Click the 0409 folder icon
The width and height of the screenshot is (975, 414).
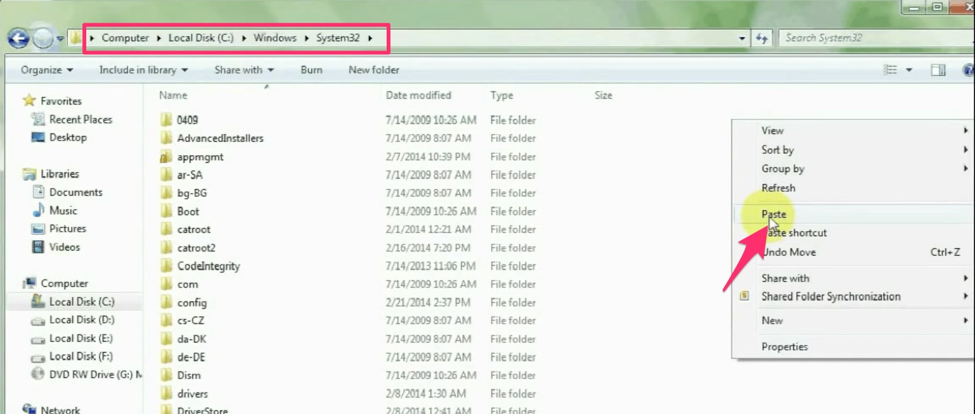pos(166,120)
